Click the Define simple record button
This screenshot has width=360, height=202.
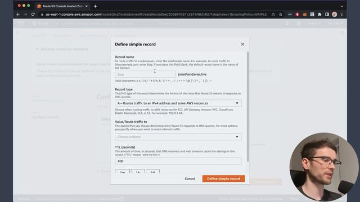coord(224,178)
